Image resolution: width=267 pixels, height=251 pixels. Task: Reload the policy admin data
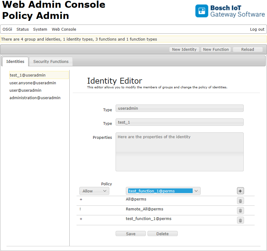[x=247, y=49]
